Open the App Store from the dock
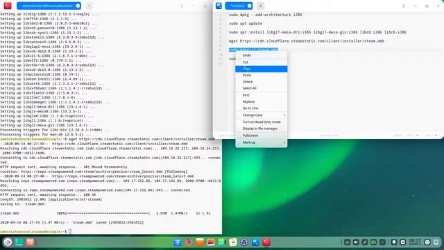This screenshot has height=250, width=444. pyautogui.click(x=200, y=242)
